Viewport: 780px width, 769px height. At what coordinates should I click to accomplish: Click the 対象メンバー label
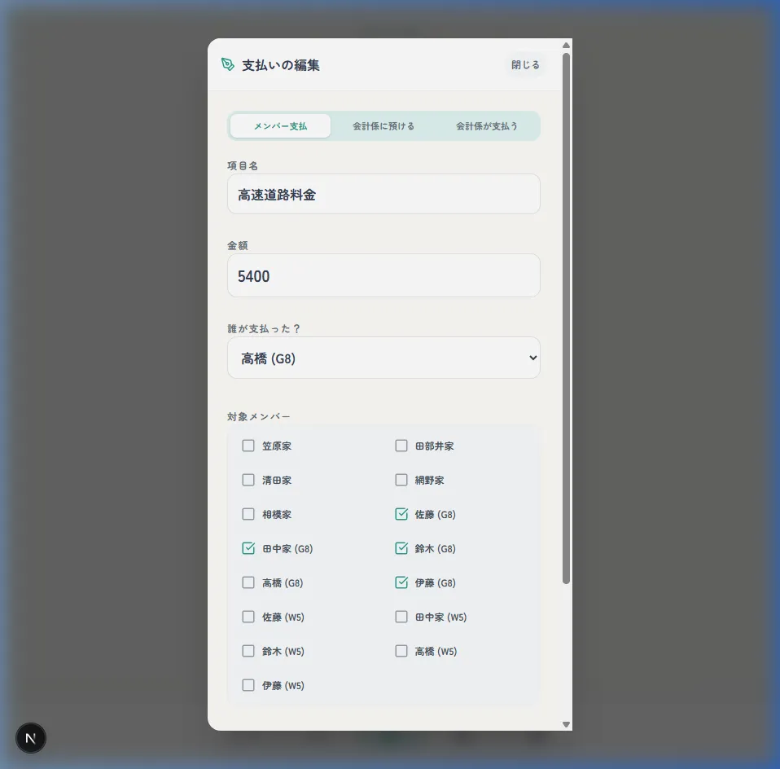pos(259,416)
